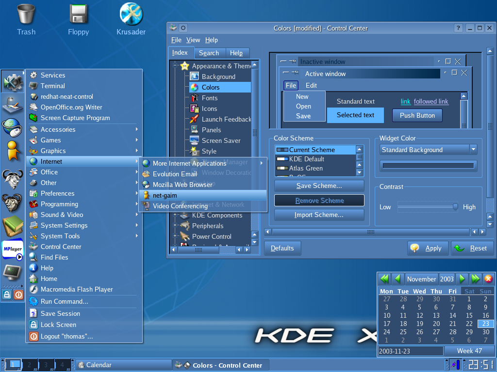Open the View menu in Control Center
Screen dimensions: 497x372
click(193, 40)
